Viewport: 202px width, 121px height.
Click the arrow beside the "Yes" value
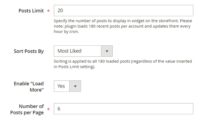coord(75,86)
